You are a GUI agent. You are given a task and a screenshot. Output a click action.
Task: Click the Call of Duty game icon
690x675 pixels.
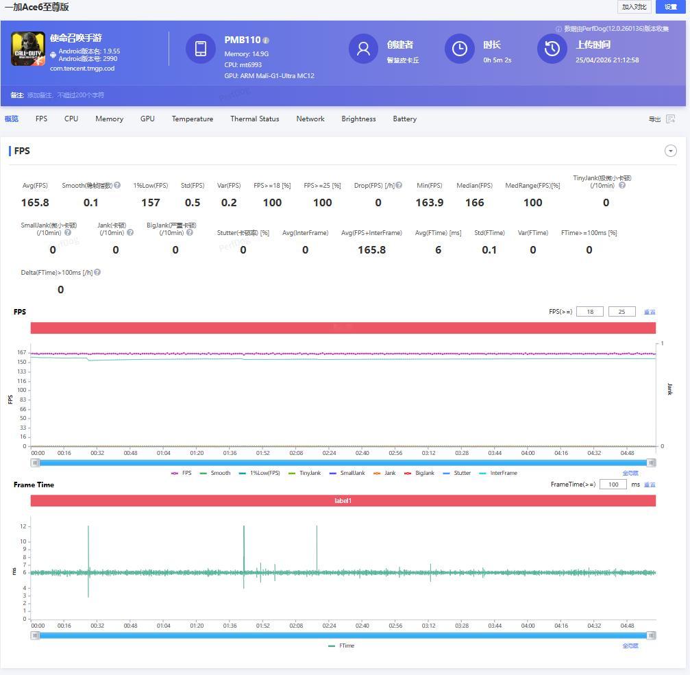point(28,49)
